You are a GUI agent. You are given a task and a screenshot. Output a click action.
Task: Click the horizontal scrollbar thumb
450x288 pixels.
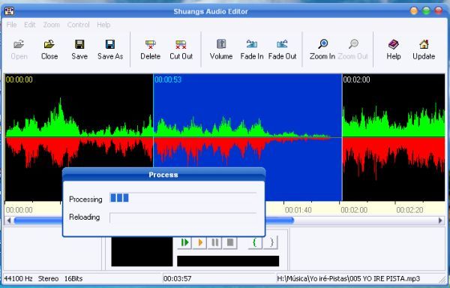[154, 220]
